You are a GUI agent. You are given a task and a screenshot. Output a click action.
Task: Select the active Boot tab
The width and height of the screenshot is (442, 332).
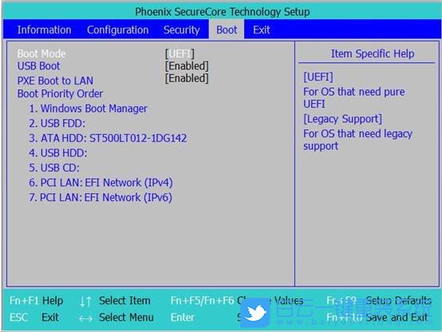pyautogui.click(x=227, y=30)
